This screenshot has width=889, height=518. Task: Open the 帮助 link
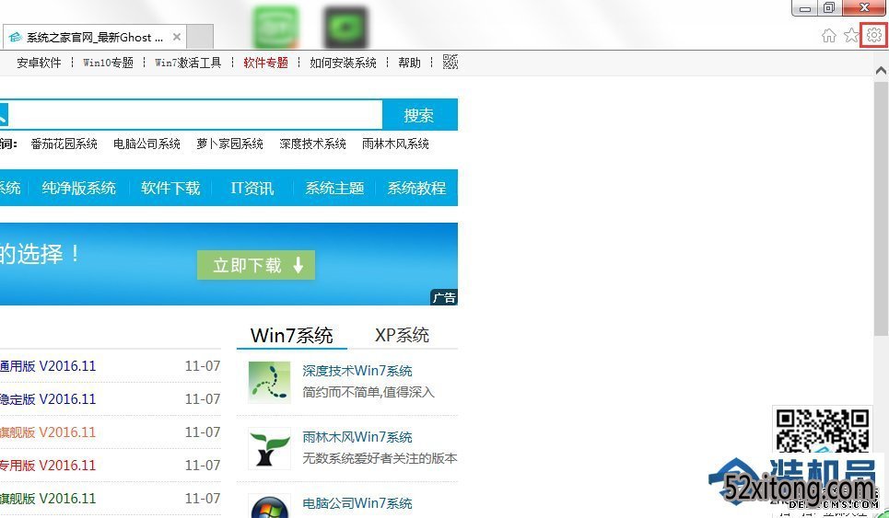click(409, 63)
